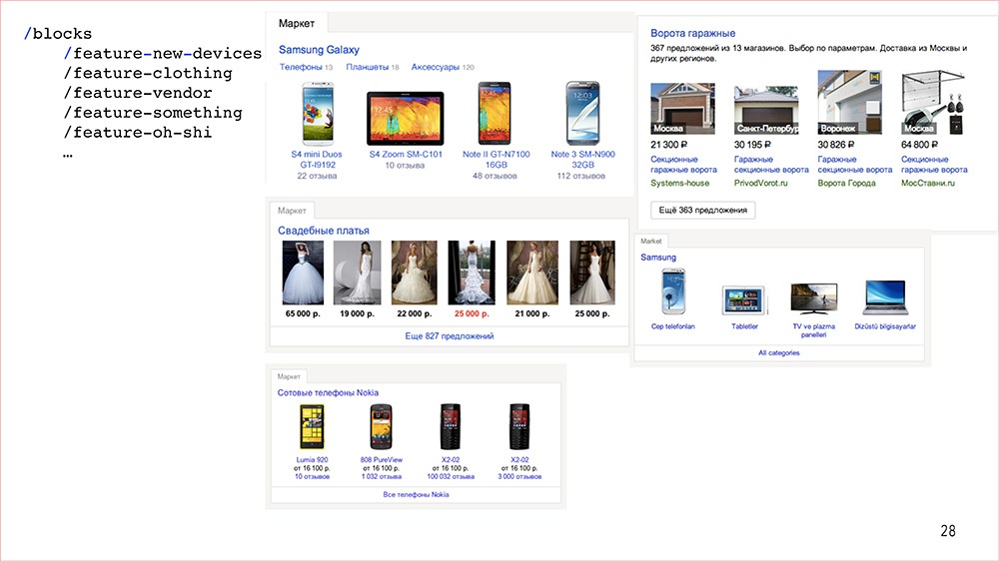The image size is (999, 561).
Task: Click the /feature-clothing path text
Action: pos(148,73)
